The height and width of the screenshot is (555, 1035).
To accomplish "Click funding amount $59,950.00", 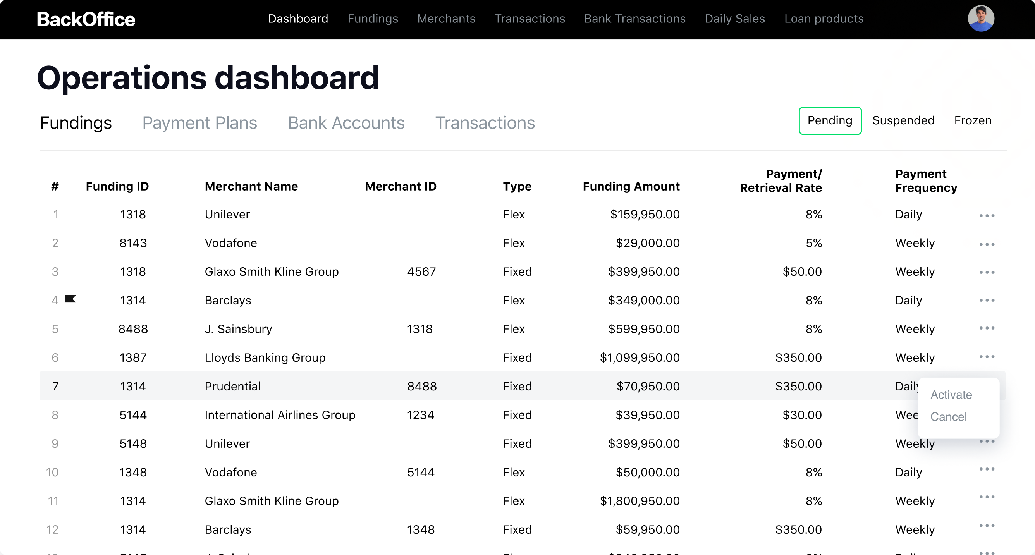I will (x=648, y=529).
